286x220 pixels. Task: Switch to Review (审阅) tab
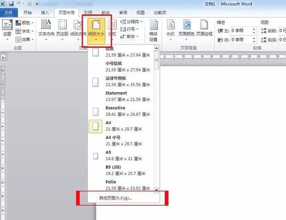pyautogui.click(x=123, y=12)
